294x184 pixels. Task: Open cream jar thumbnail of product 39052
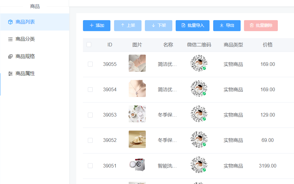tap(137, 139)
